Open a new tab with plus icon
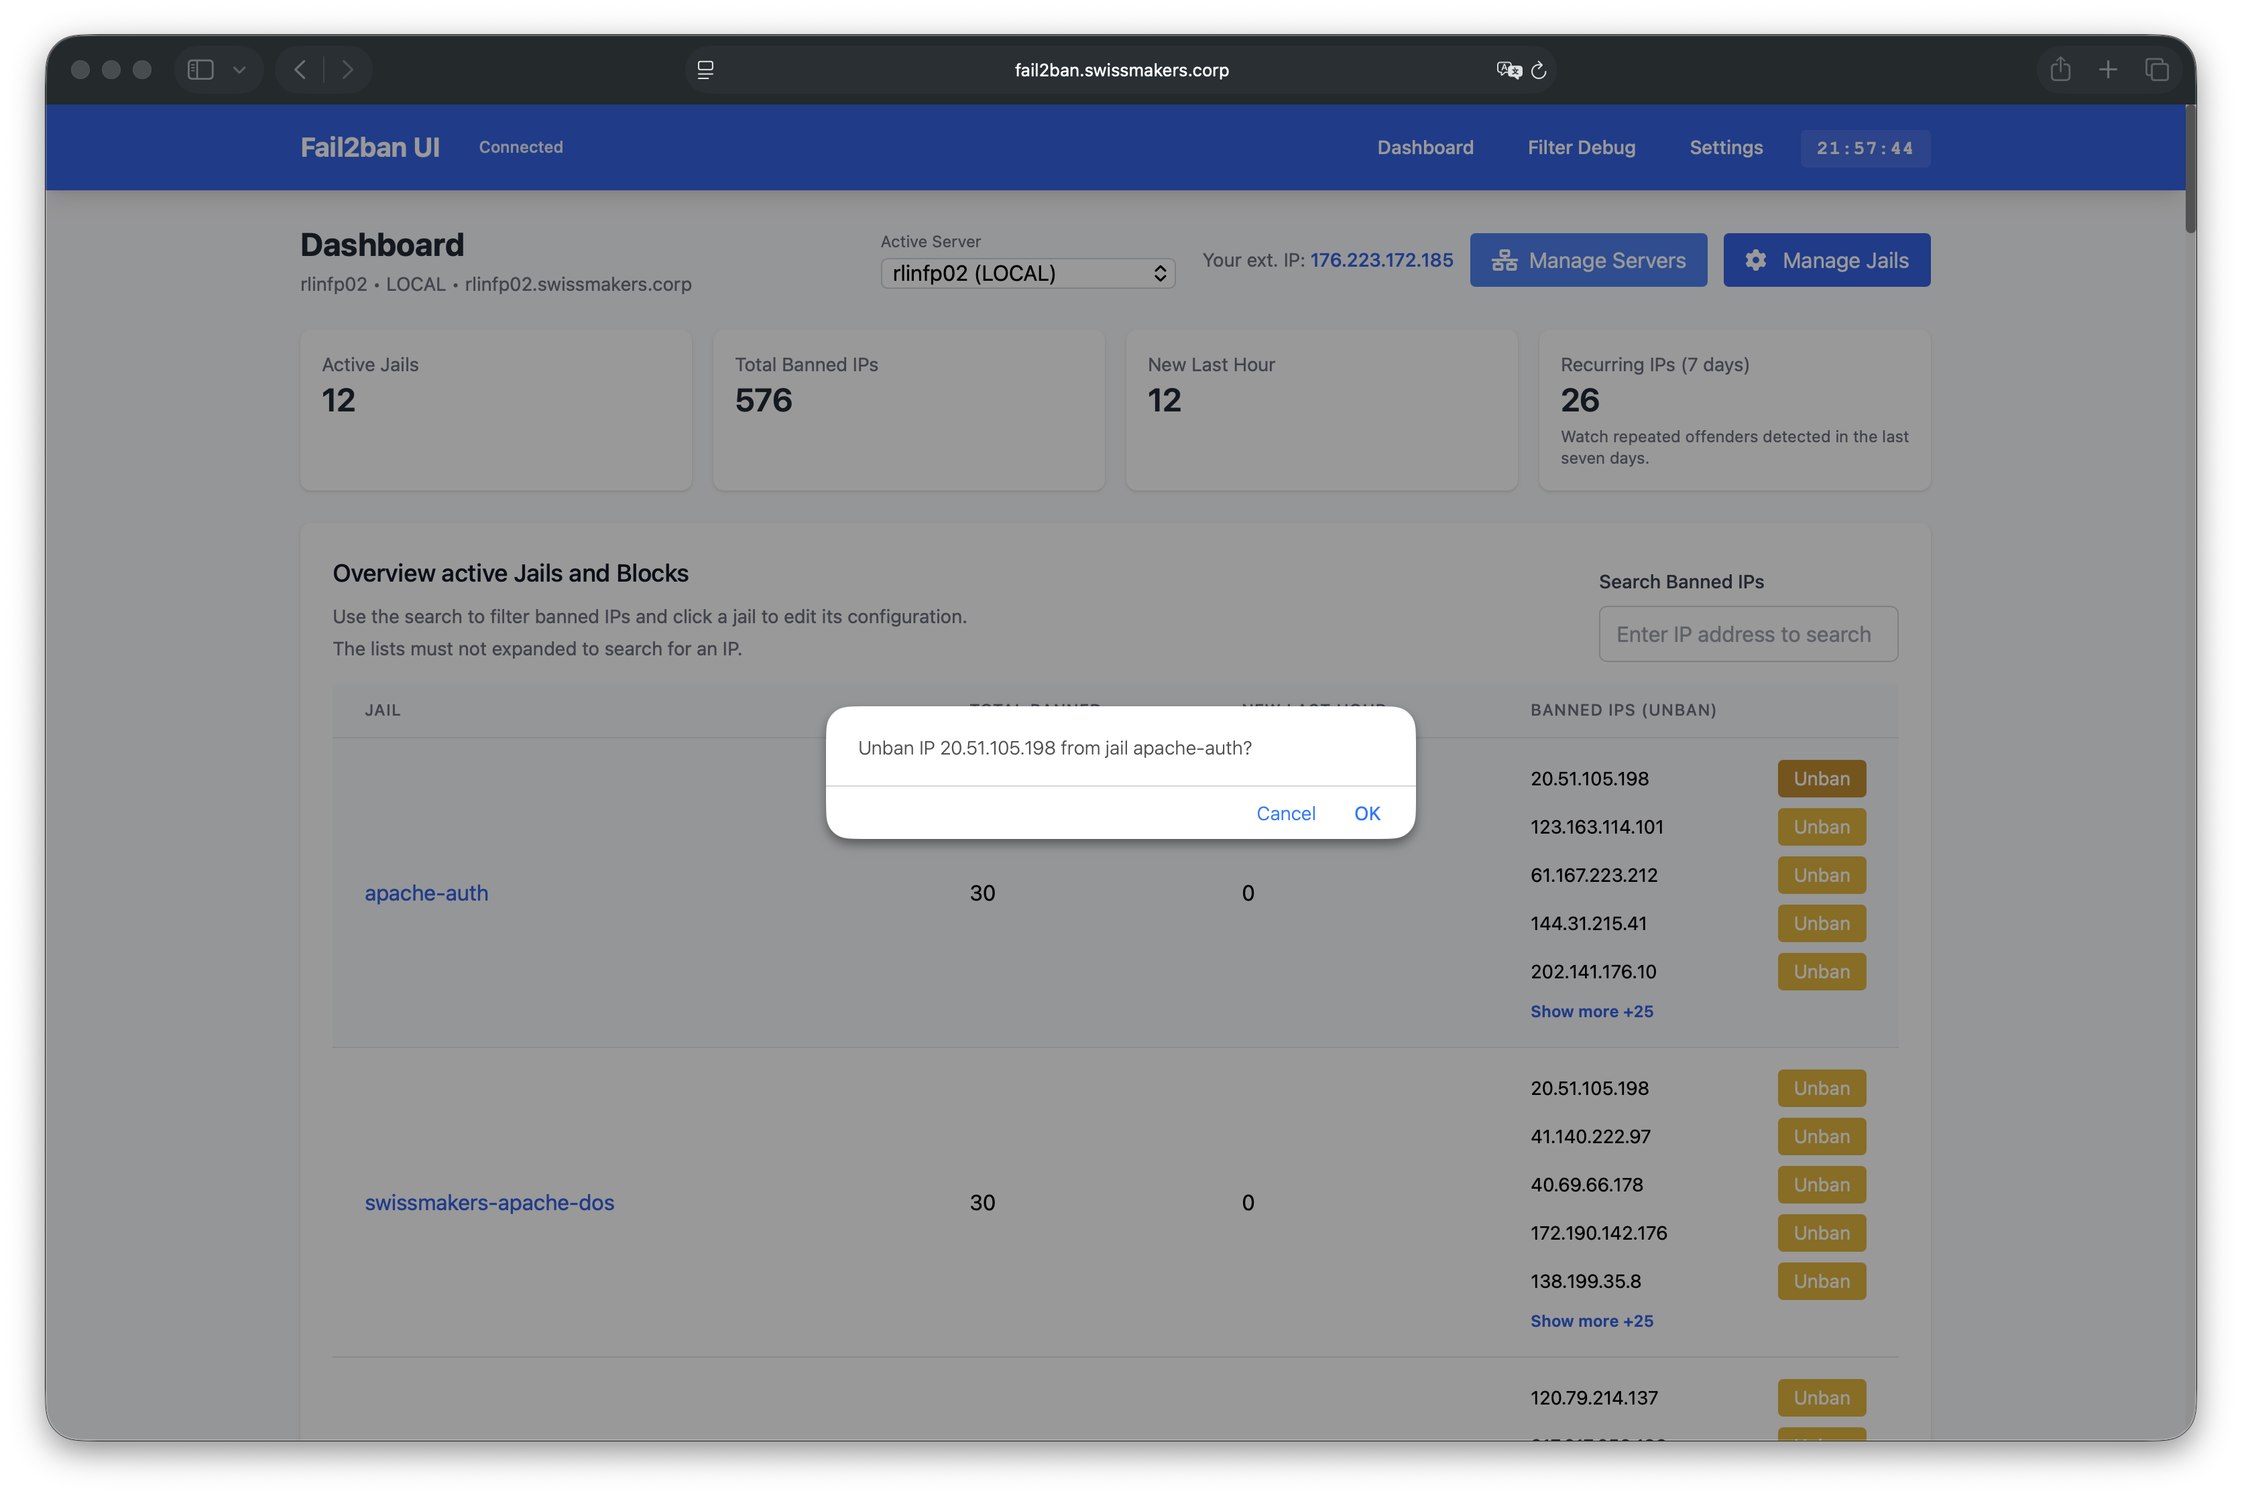Image resolution: width=2242 pixels, height=1497 pixels. [2109, 70]
